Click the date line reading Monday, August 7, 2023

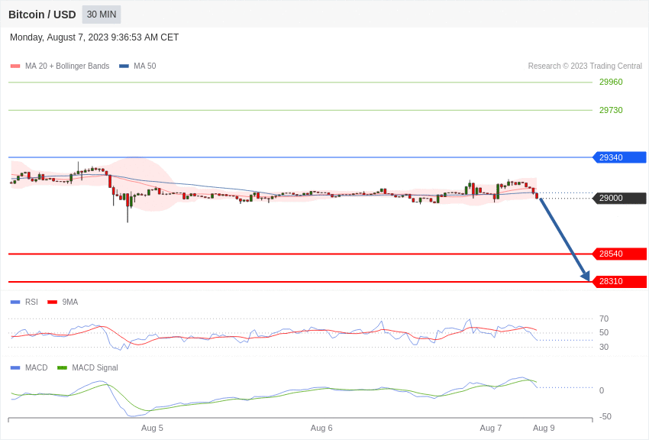(95, 37)
